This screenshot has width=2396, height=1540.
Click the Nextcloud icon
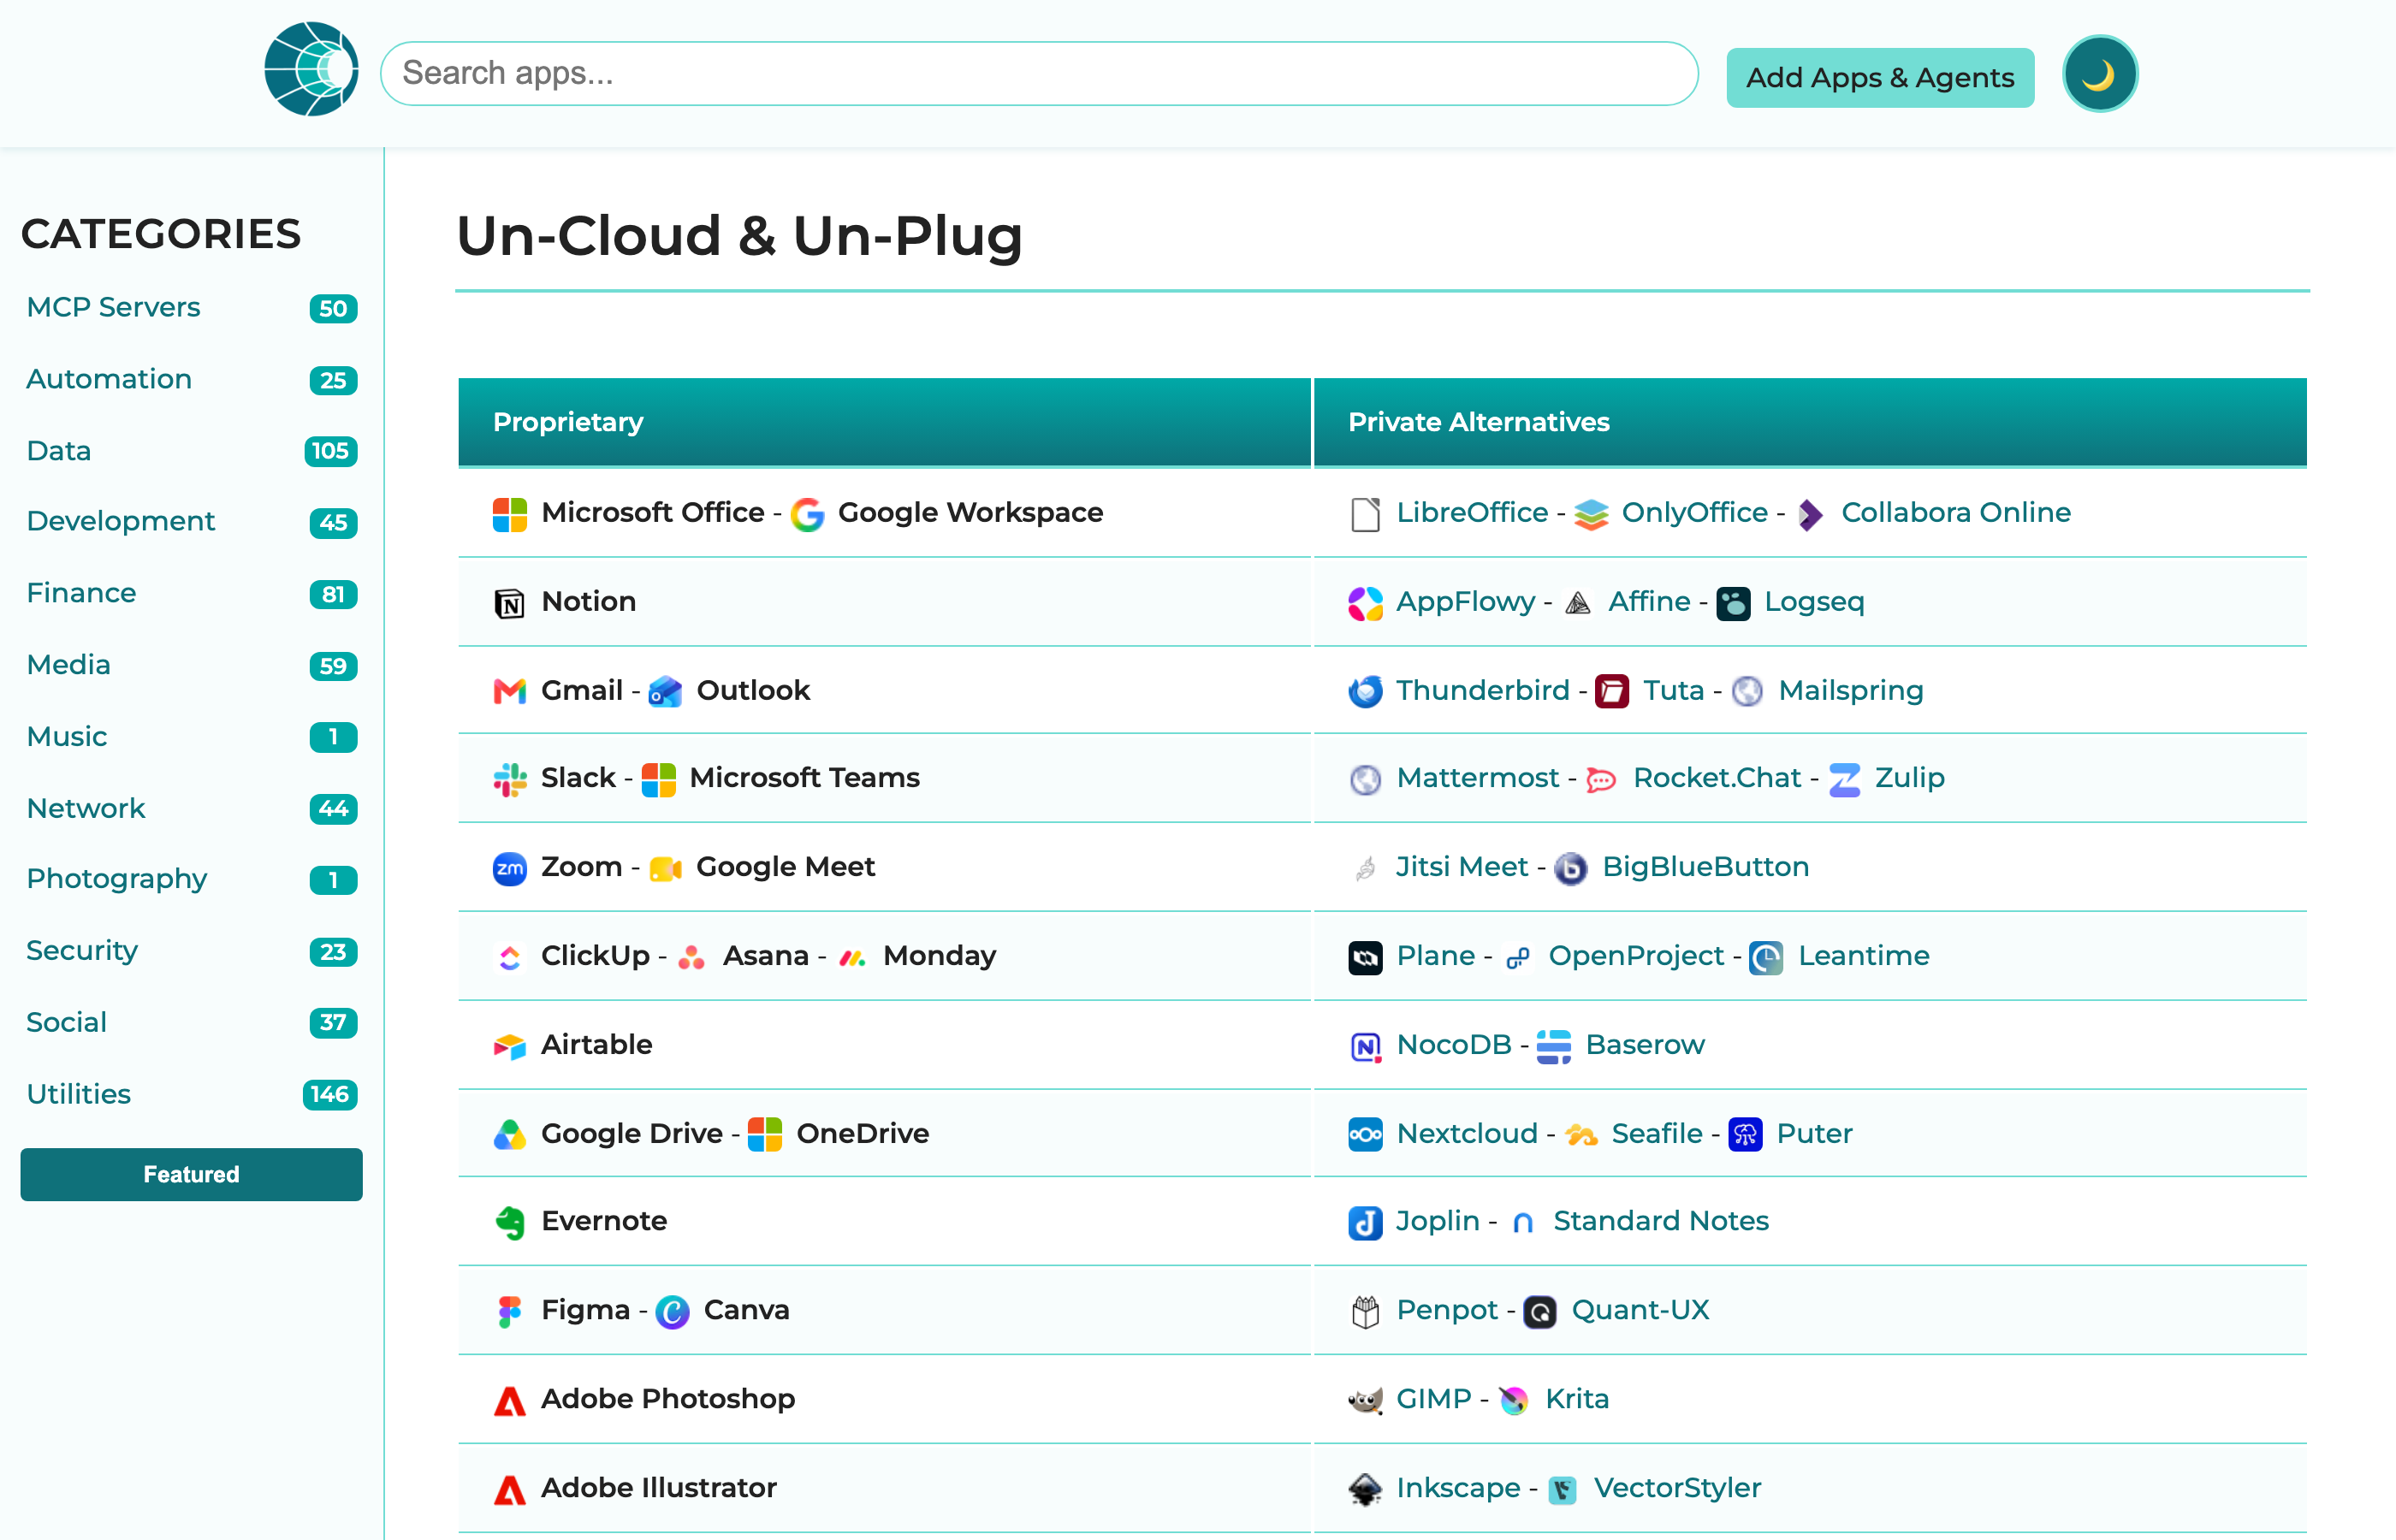point(1365,1134)
